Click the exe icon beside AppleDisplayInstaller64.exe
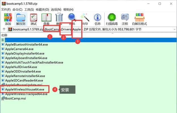The height and width of the screenshot is (113, 177). [3, 53]
